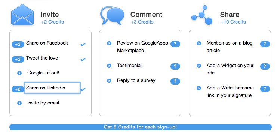Expand the Invite by email arrow bullet

(x=19, y=103)
